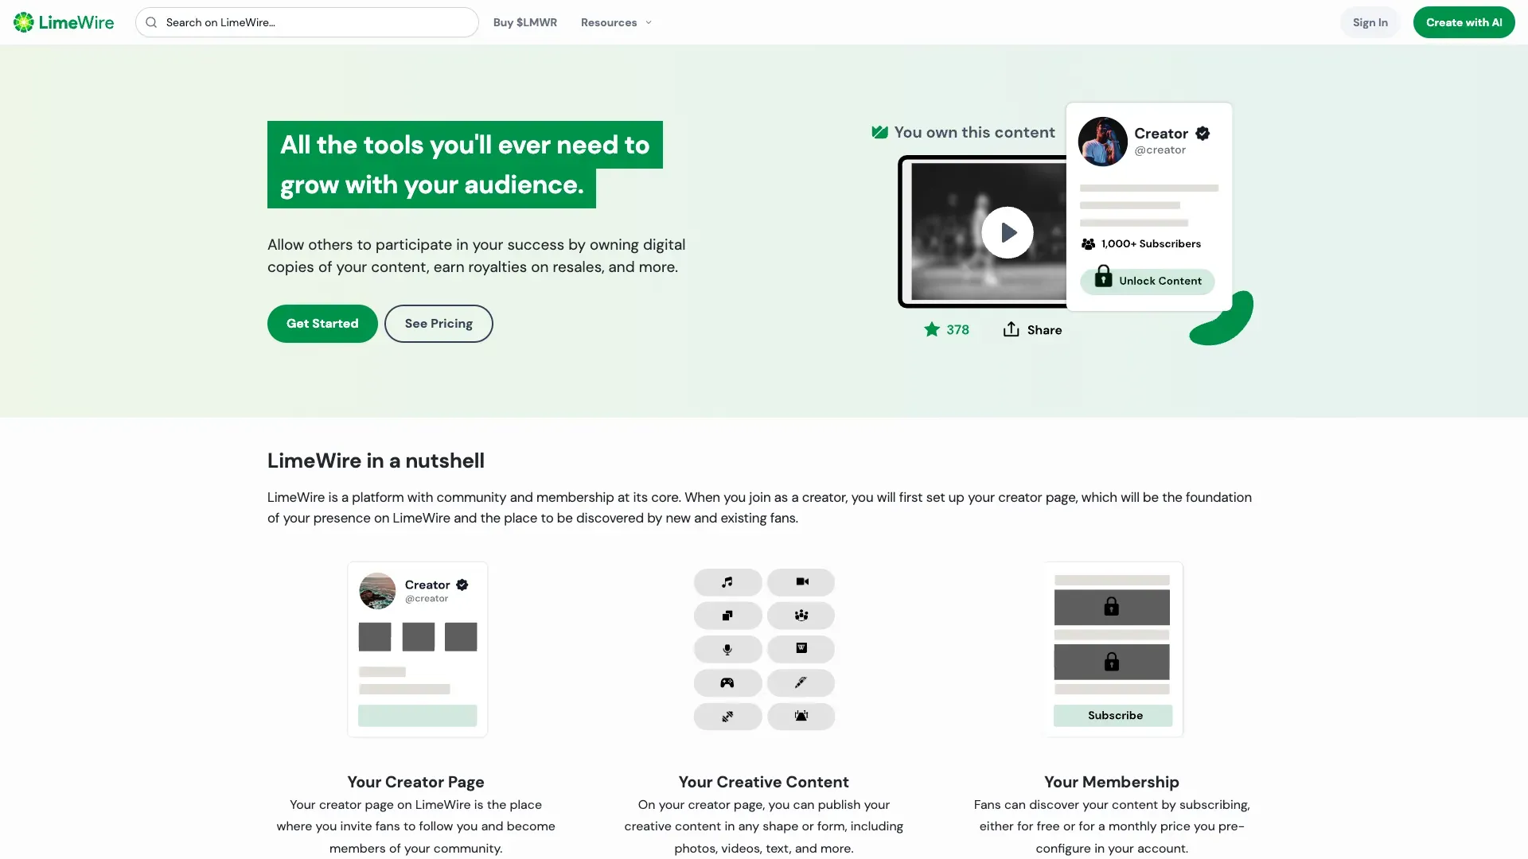Click the upper lock icon in the membership card
The height and width of the screenshot is (859, 1528).
(x=1112, y=607)
